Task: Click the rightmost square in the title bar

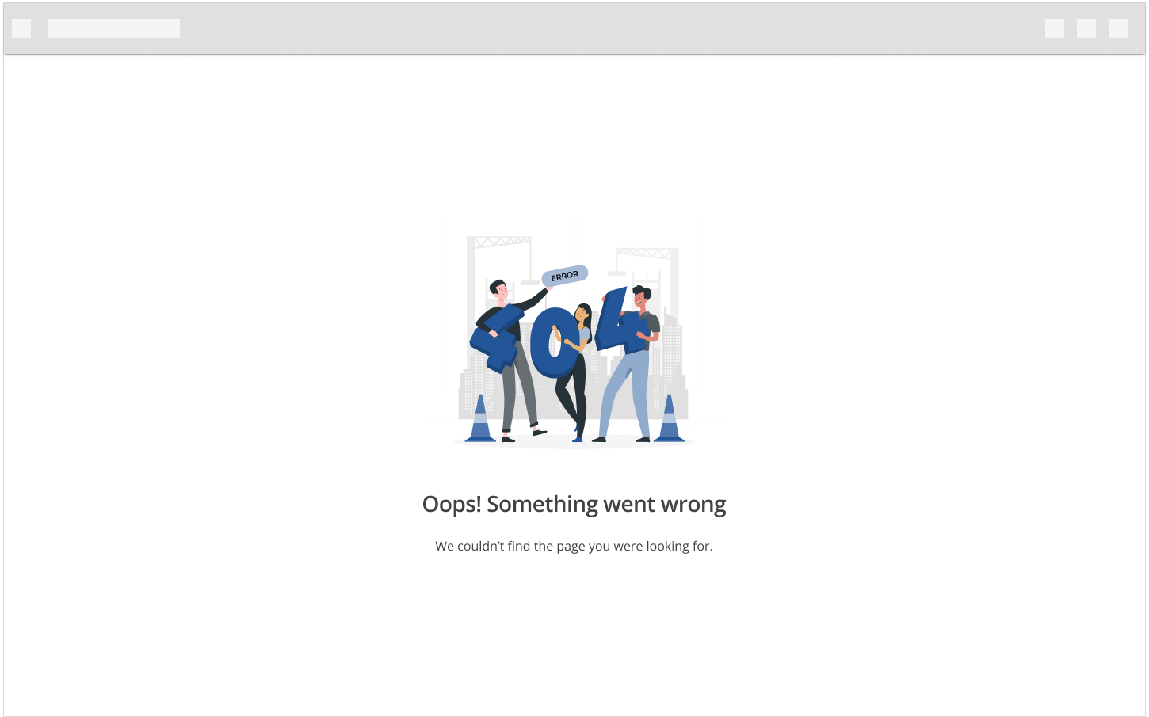Action: click(x=1117, y=29)
